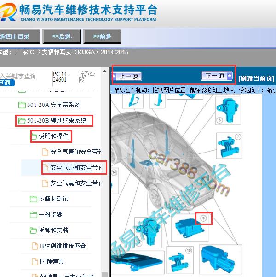Open the next page with 下一页
The image size is (276, 277).
[x=217, y=76]
